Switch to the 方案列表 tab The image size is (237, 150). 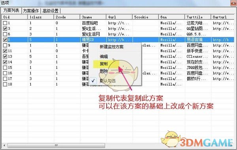click(11, 10)
